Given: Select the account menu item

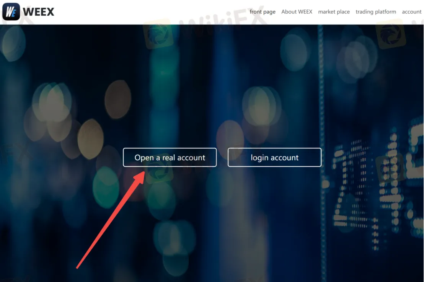Looking at the screenshot, I should pos(411,12).
